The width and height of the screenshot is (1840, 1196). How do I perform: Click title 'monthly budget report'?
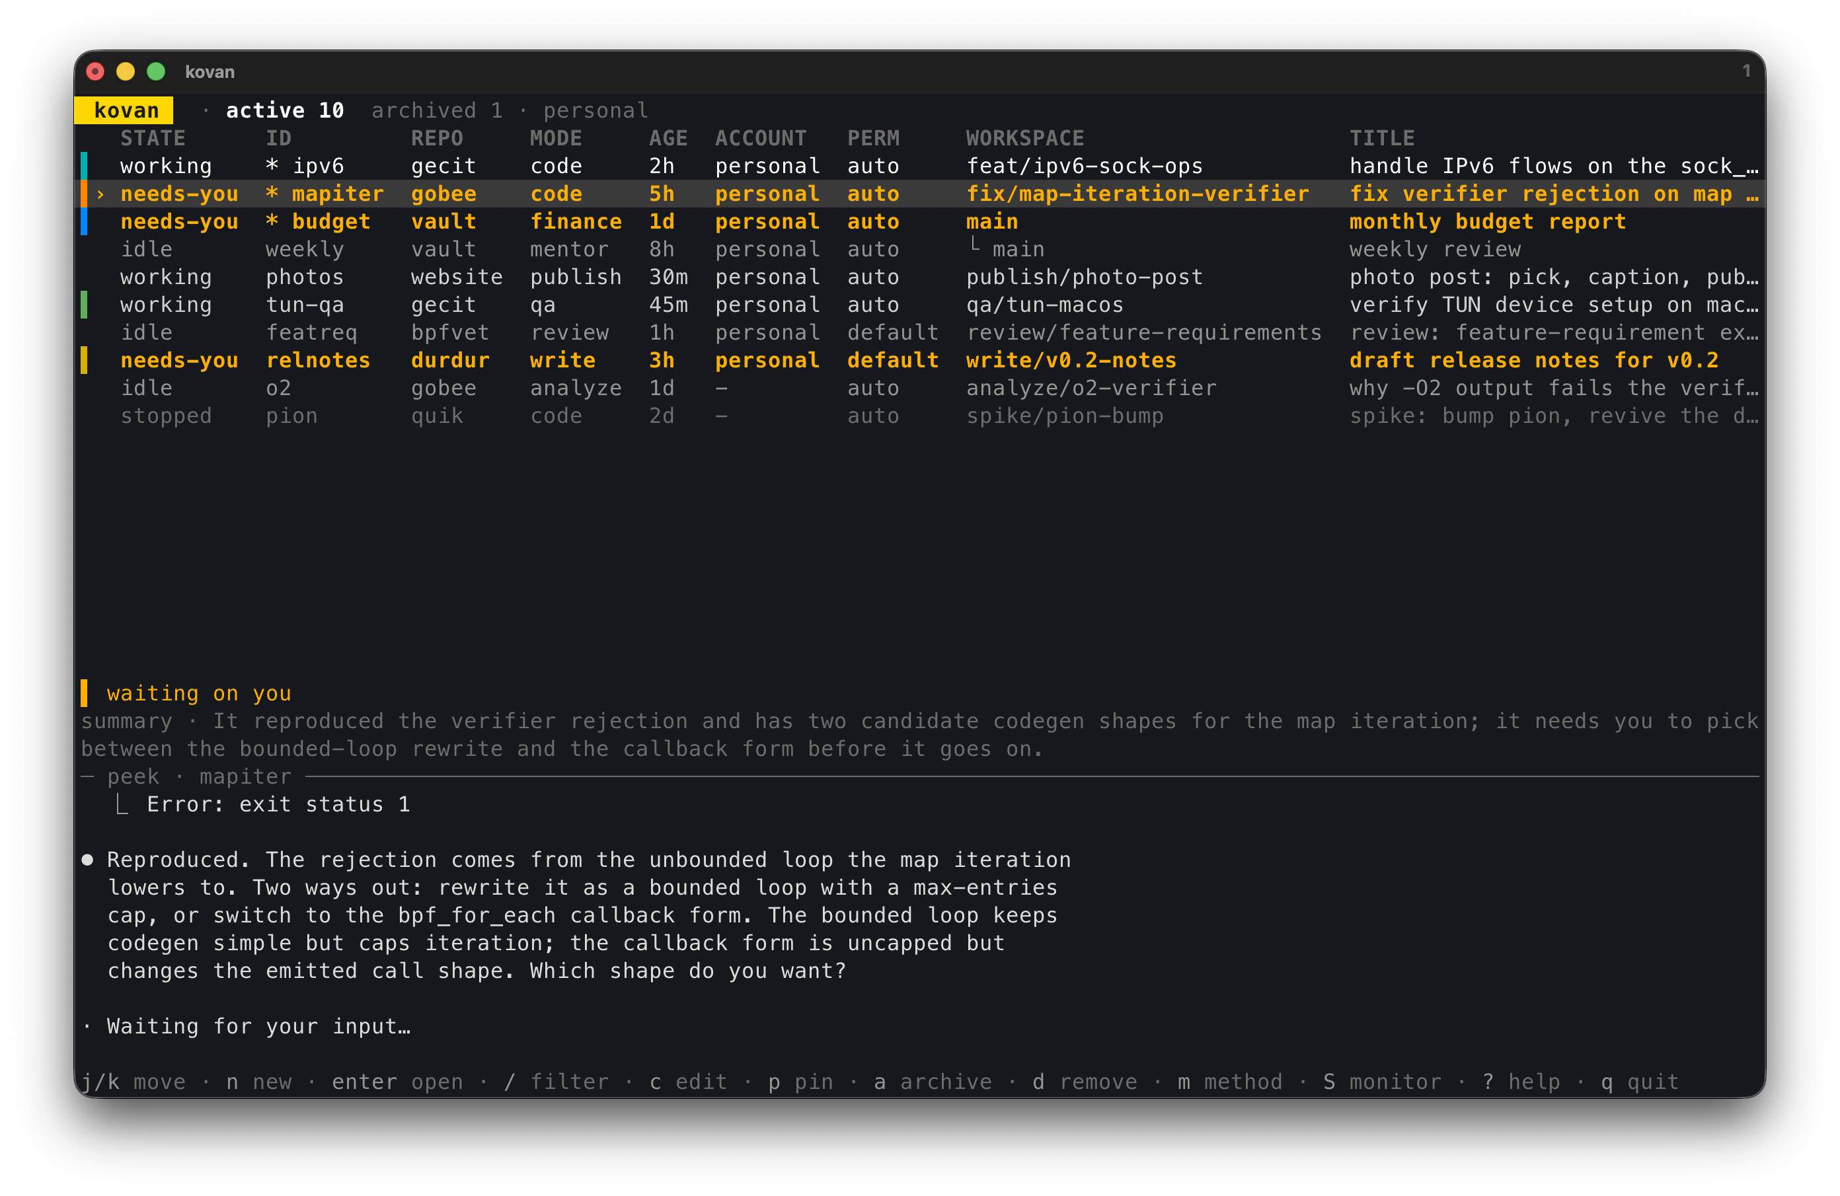pyautogui.click(x=1488, y=222)
